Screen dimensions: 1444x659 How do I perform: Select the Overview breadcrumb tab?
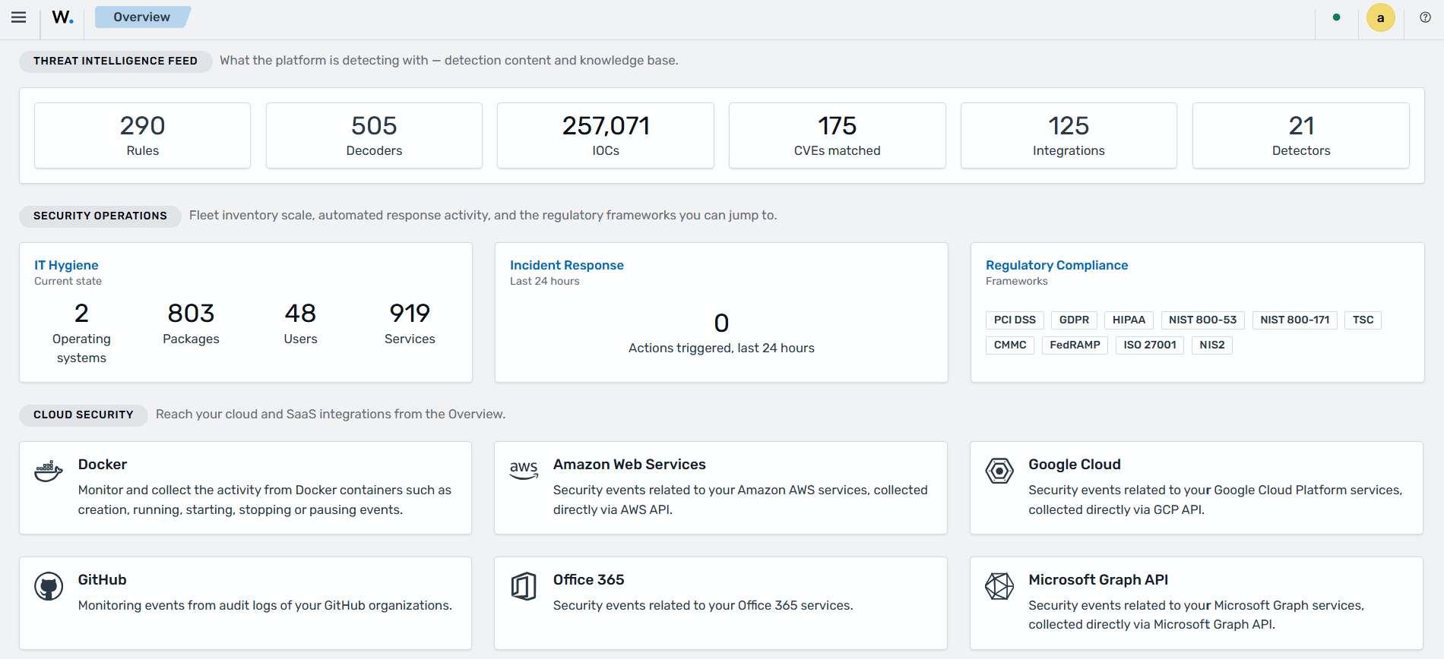[x=142, y=17]
